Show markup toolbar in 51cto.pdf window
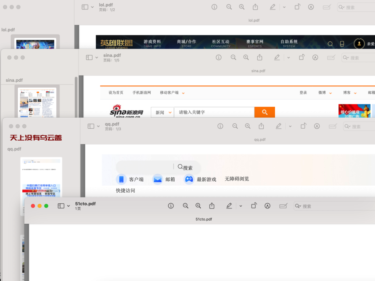This screenshot has height=281, width=375. (x=267, y=206)
